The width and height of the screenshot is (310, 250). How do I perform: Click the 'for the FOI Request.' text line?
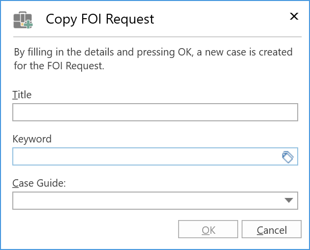(59, 66)
